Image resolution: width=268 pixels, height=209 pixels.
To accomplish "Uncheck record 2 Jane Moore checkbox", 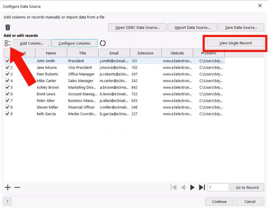I will tap(7, 67).
